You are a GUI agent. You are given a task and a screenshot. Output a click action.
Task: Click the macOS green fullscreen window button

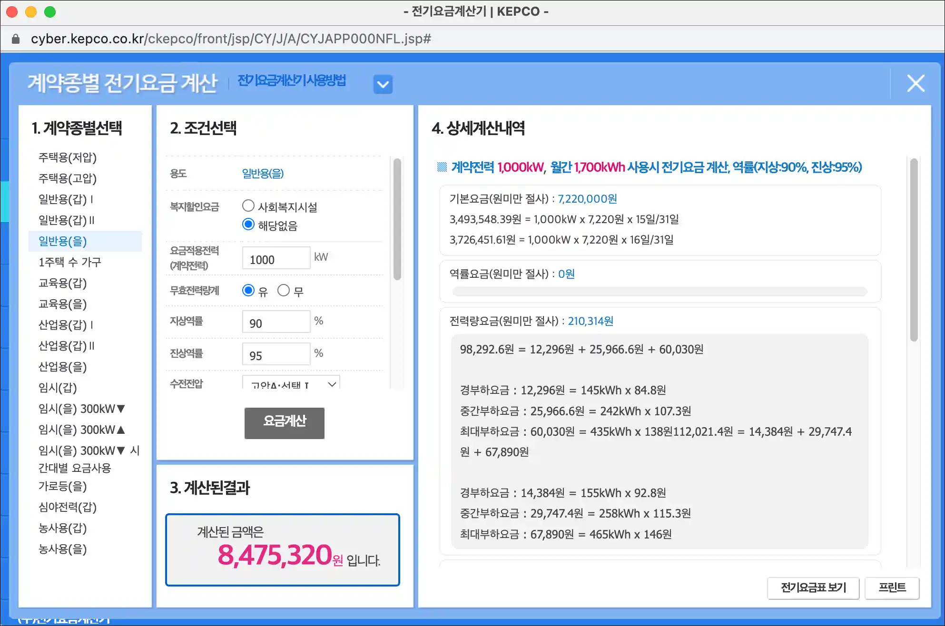(50, 12)
